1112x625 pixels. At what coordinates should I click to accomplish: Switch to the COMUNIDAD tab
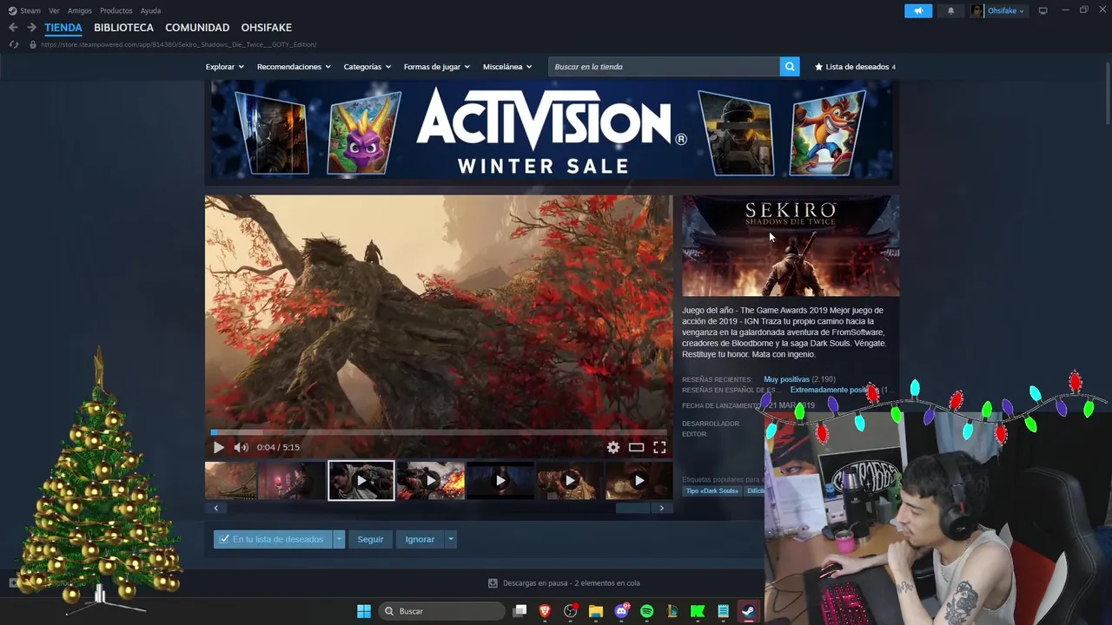[197, 28]
